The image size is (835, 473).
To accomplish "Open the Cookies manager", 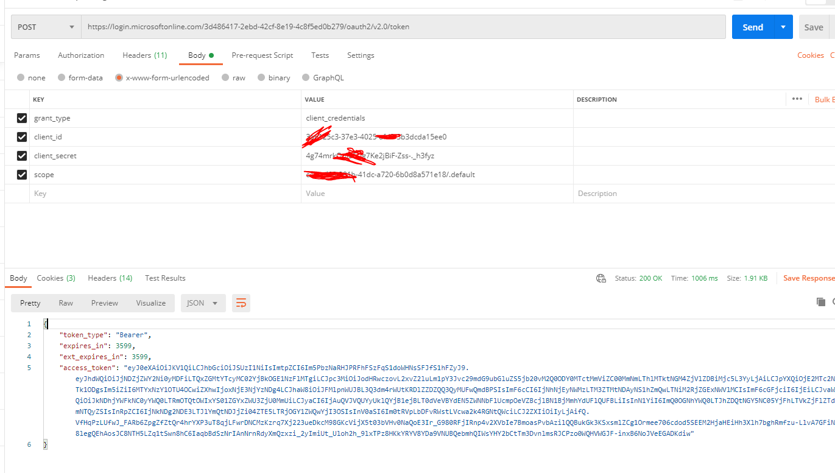I will 810,55.
